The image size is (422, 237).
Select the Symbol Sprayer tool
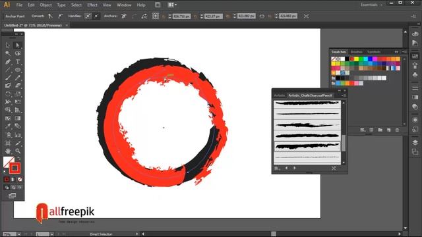8,135
